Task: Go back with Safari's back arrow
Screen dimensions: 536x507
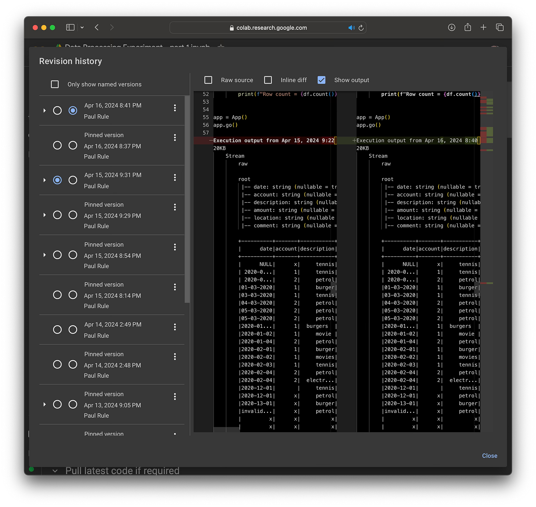Action: 97,27
